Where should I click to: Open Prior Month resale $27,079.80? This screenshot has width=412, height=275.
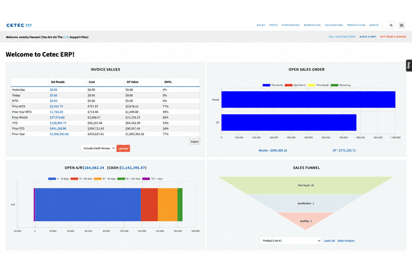coord(57,118)
